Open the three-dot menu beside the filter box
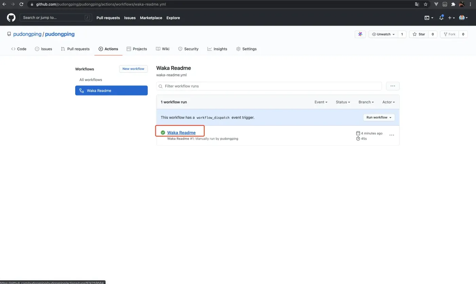 [393, 86]
